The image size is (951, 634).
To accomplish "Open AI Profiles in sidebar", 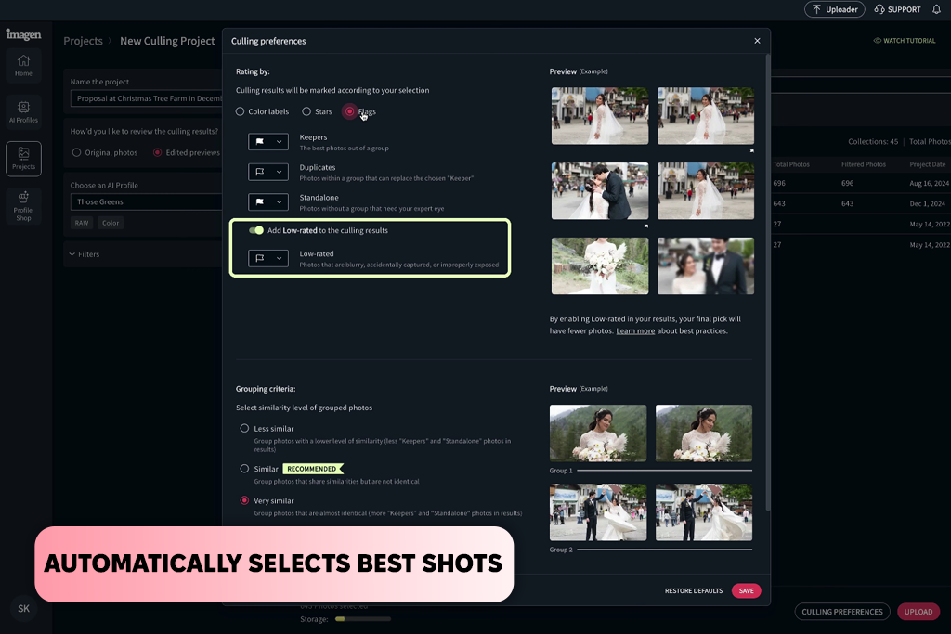I will [23, 111].
